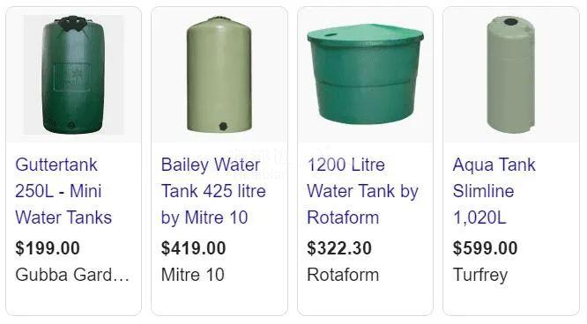Select the $322.30 price label
Screen dimensions: 587x324
click(339, 248)
